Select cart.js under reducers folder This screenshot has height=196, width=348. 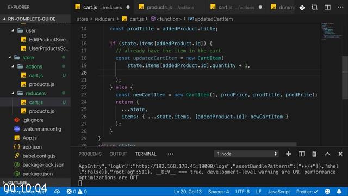(x=35, y=102)
